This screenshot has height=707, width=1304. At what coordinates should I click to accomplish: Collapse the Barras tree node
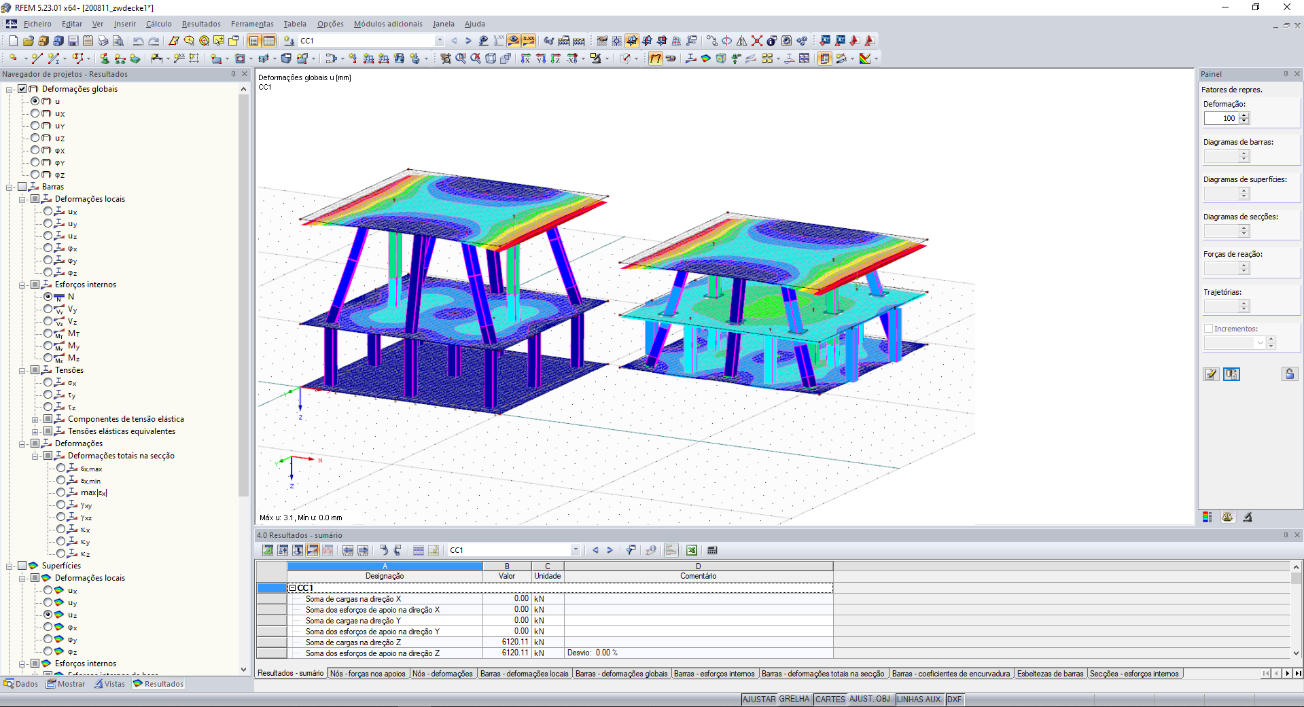click(x=10, y=187)
